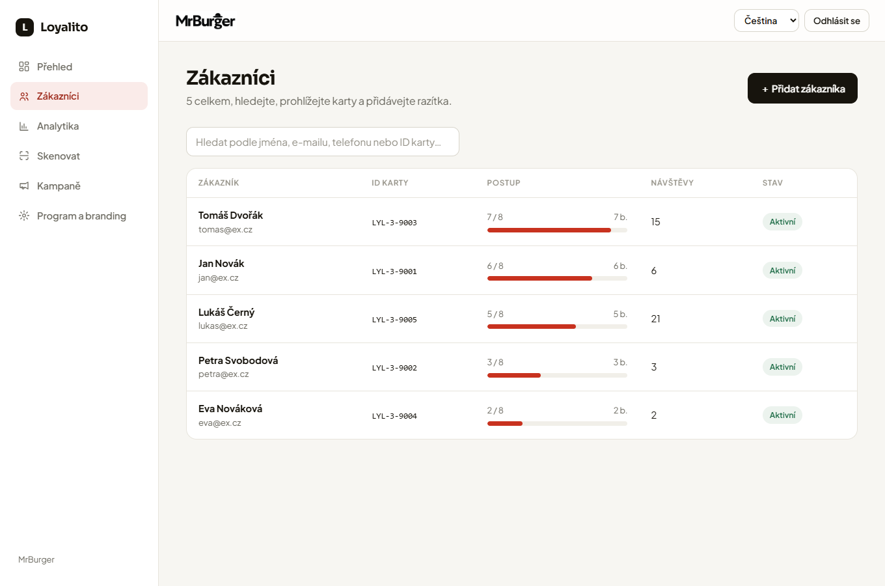Click the Skenovat scan icon
The height and width of the screenshot is (586, 885).
click(24, 156)
